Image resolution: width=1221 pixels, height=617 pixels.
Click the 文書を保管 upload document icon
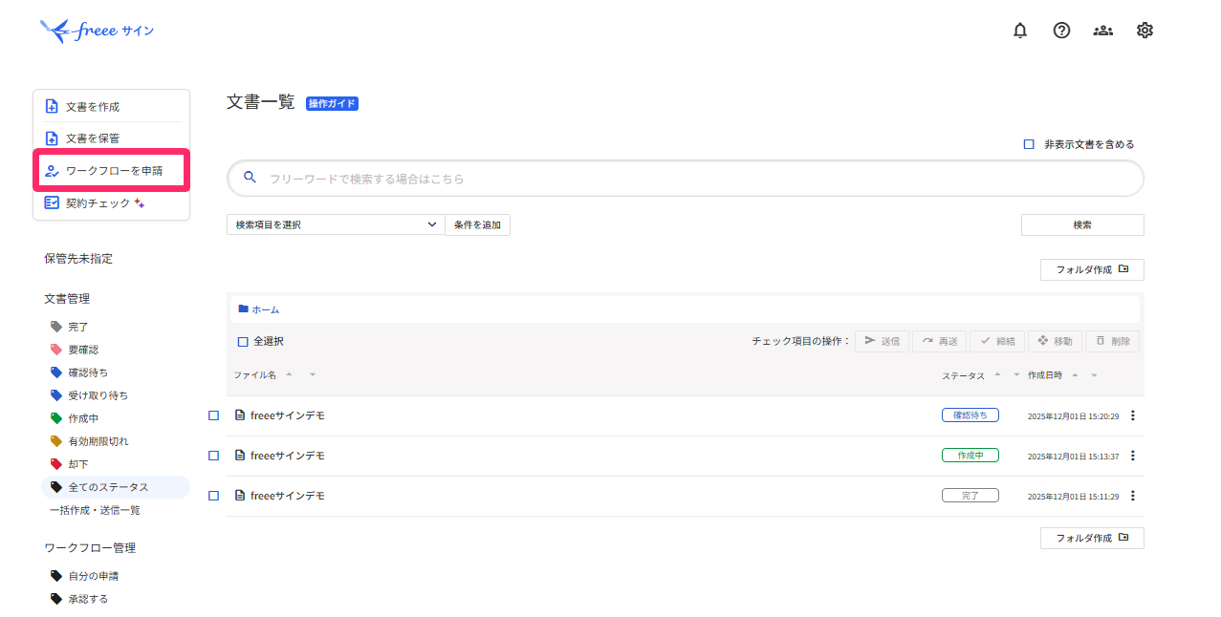coord(53,138)
